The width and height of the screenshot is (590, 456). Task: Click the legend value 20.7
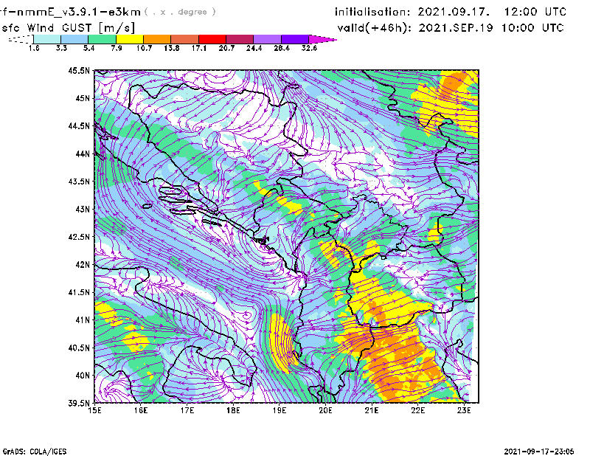click(x=226, y=48)
